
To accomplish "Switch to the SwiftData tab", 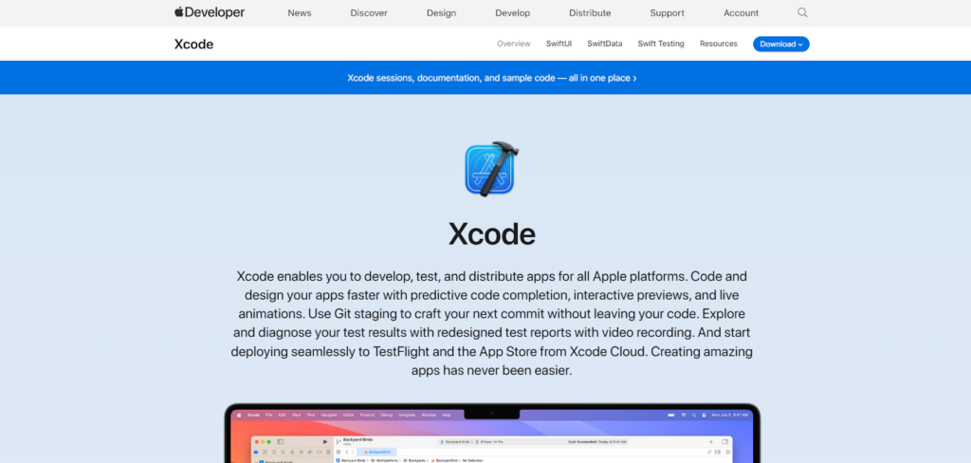I will [x=605, y=44].
